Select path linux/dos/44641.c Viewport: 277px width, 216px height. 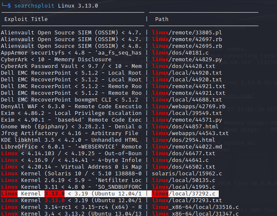coord(180,160)
